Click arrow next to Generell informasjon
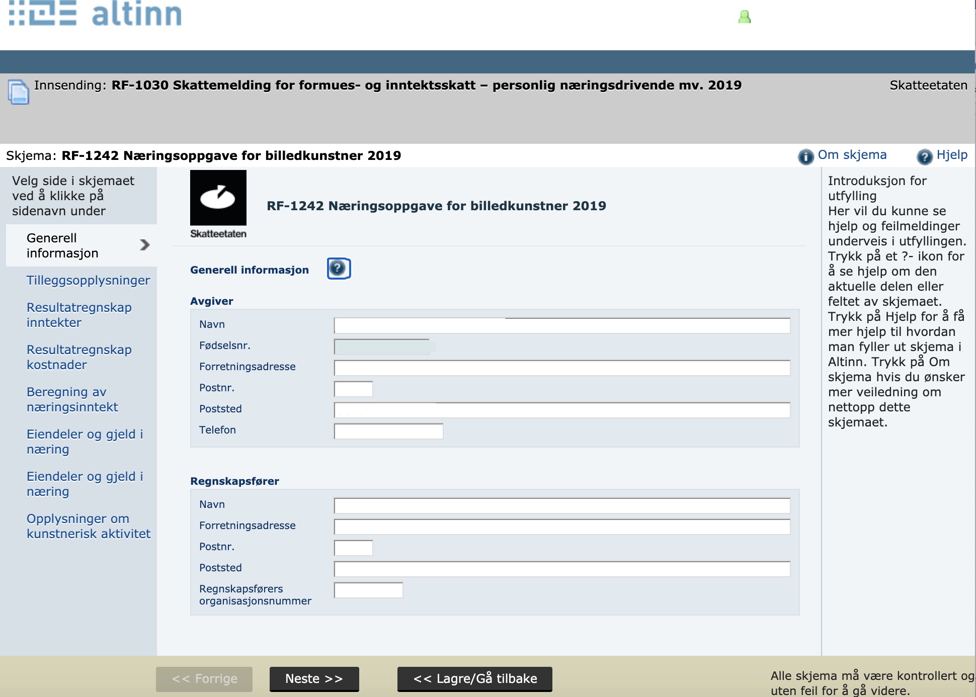This screenshot has width=976, height=697. (145, 245)
